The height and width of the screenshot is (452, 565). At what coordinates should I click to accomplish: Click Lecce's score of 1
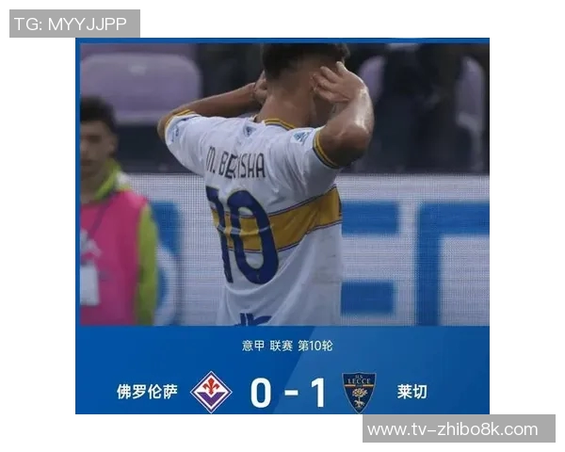point(318,393)
